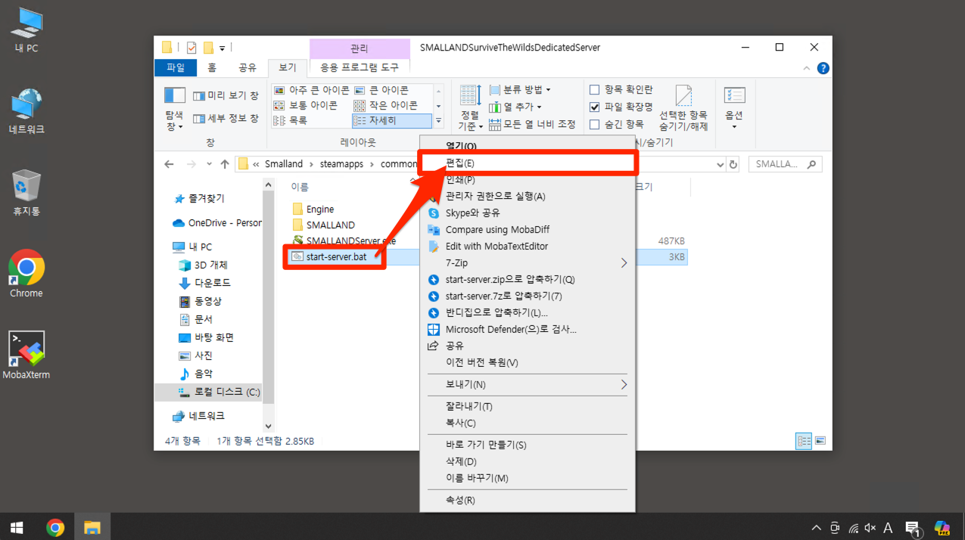Select 3D 개체 in navigation pane
The image size is (965, 540).
tap(203, 265)
